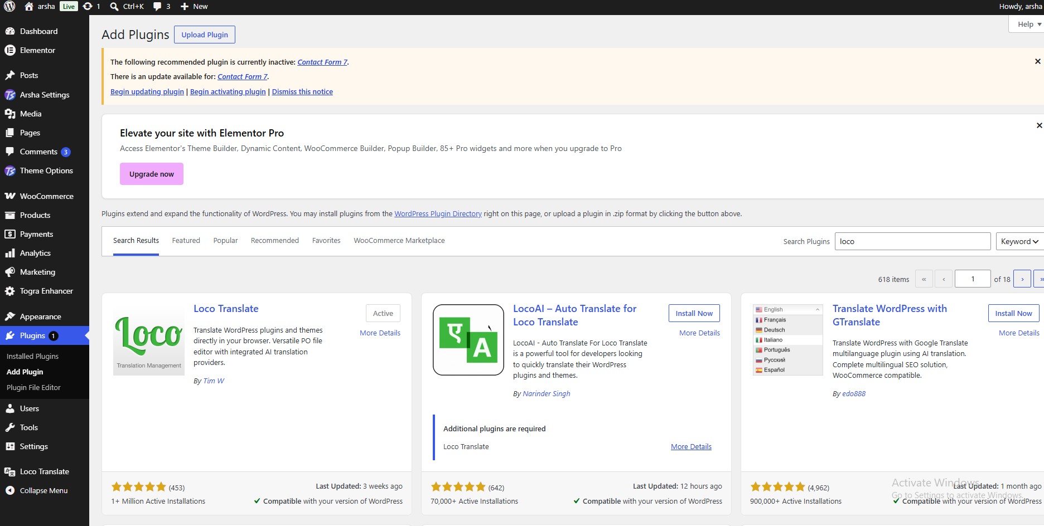This screenshot has height=526, width=1044.
Task: Open the Installed Plugins submenu item
Action: tap(32, 357)
